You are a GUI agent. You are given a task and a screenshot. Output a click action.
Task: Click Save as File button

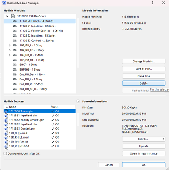pos(144,69)
